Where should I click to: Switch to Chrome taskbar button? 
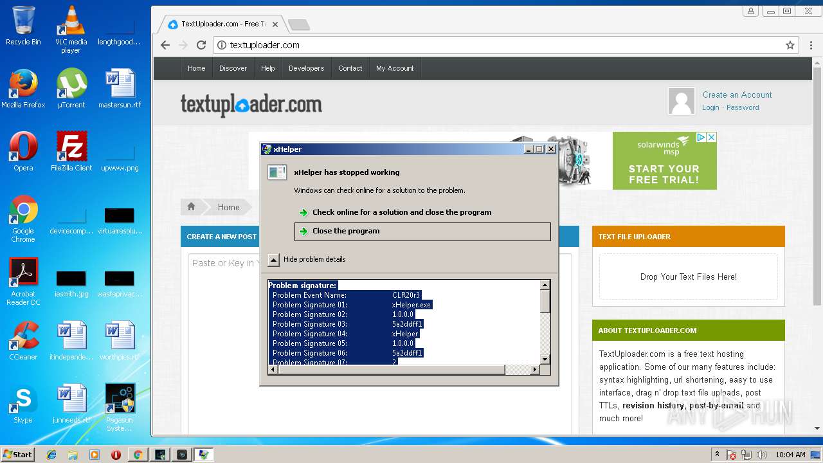click(x=138, y=455)
